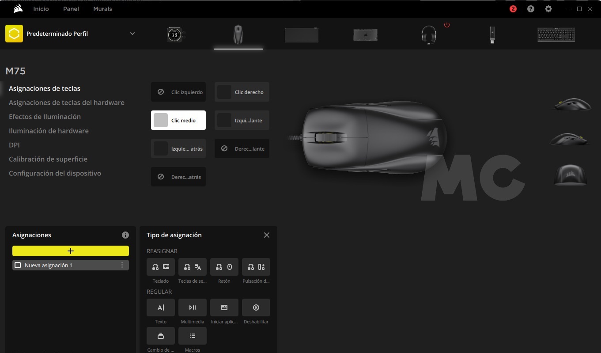
Task: Expand the Predeterminado Perfil dropdown
Action: 132,34
